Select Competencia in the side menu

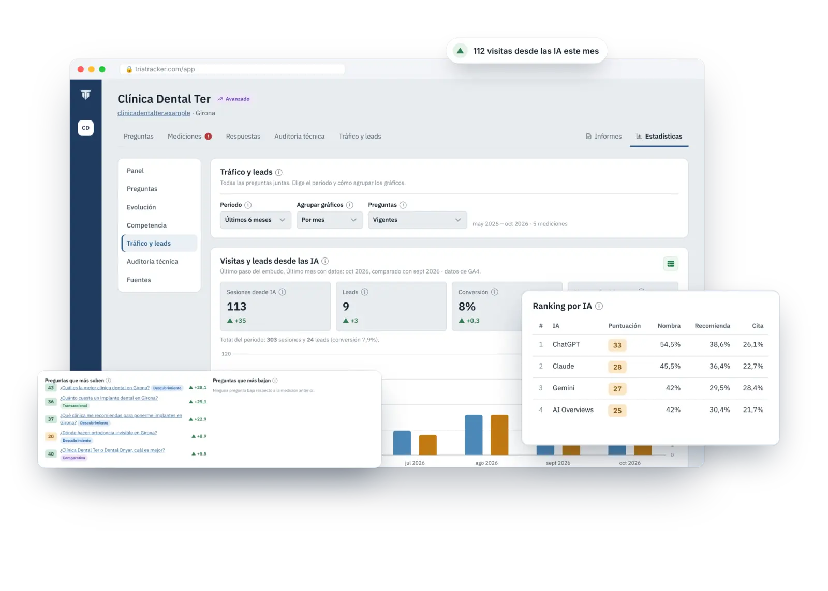point(146,225)
